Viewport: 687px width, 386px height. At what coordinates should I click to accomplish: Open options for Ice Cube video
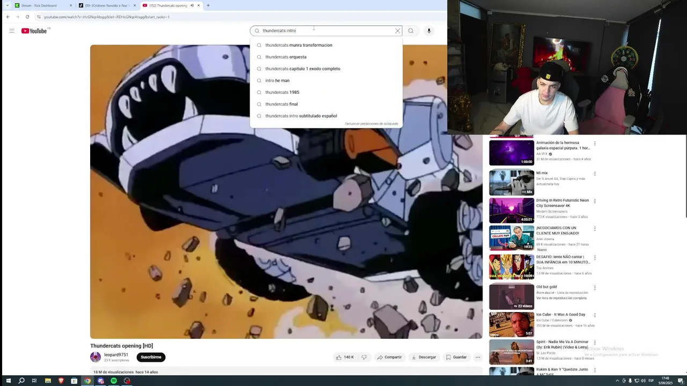[x=595, y=315]
